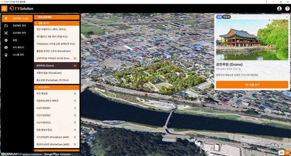Download 보령 충청수영성 RTK data

75,130
